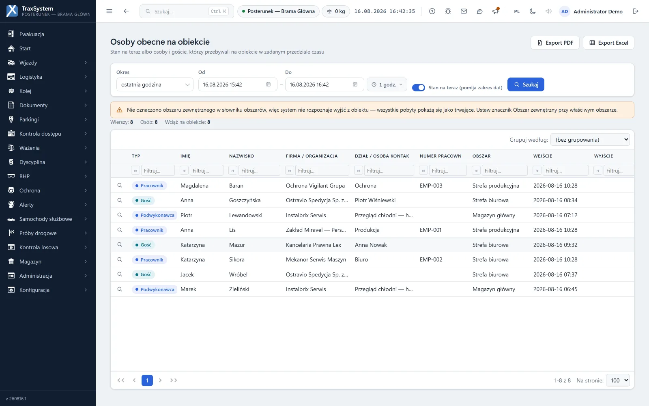Open the mail messages icon
The image size is (649, 406).
point(464,11)
